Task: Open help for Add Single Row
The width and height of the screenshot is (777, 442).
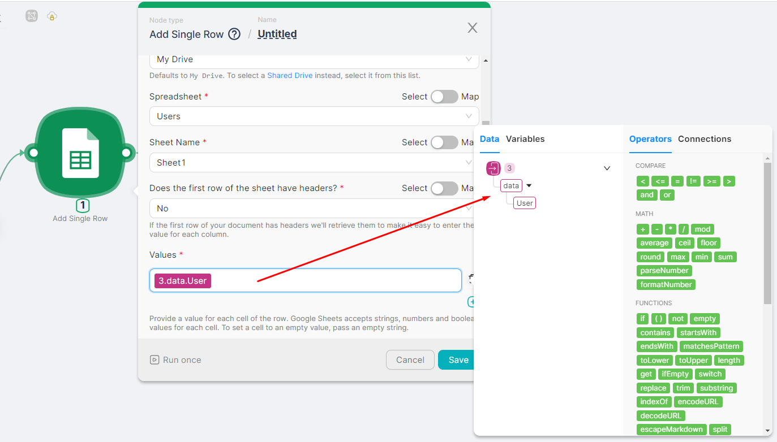Action: click(234, 34)
